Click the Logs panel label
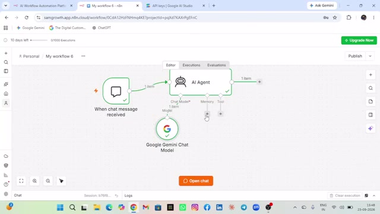380x214 pixels. [x=128, y=196]
